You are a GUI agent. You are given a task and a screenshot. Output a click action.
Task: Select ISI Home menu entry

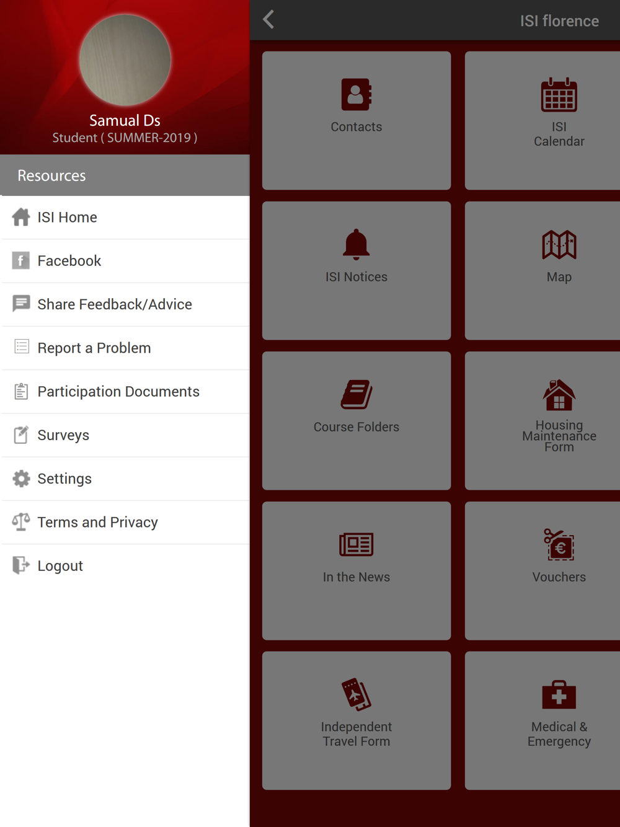pyautogui.click(x=126, y=217)
